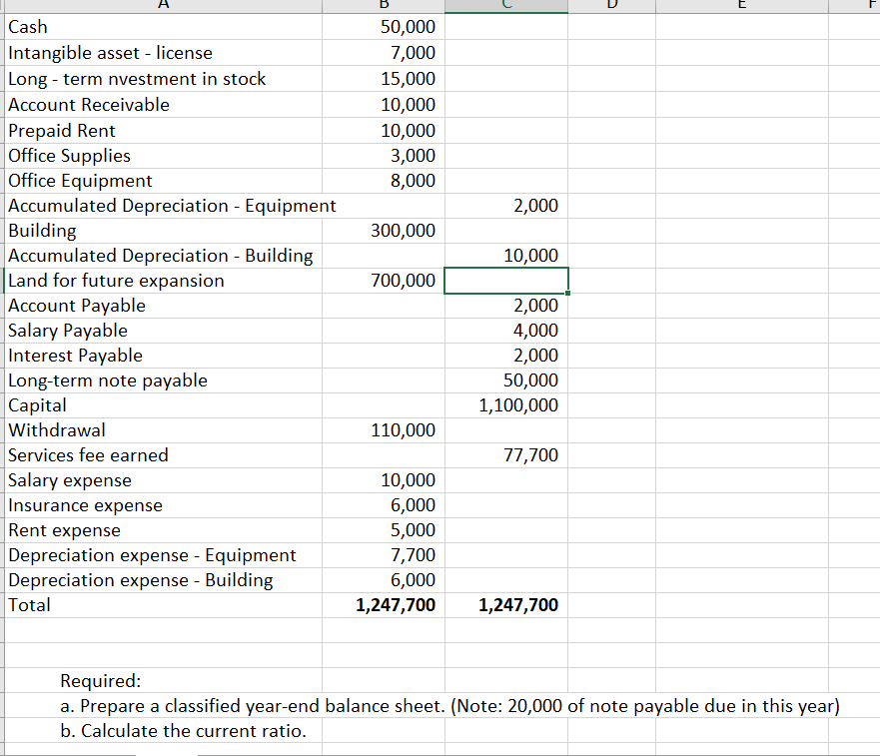Screen dimensions: 880x756
Task: Select 'Accumulated Depreciation - Equipment' cell
Action: (x=172, y=206)
